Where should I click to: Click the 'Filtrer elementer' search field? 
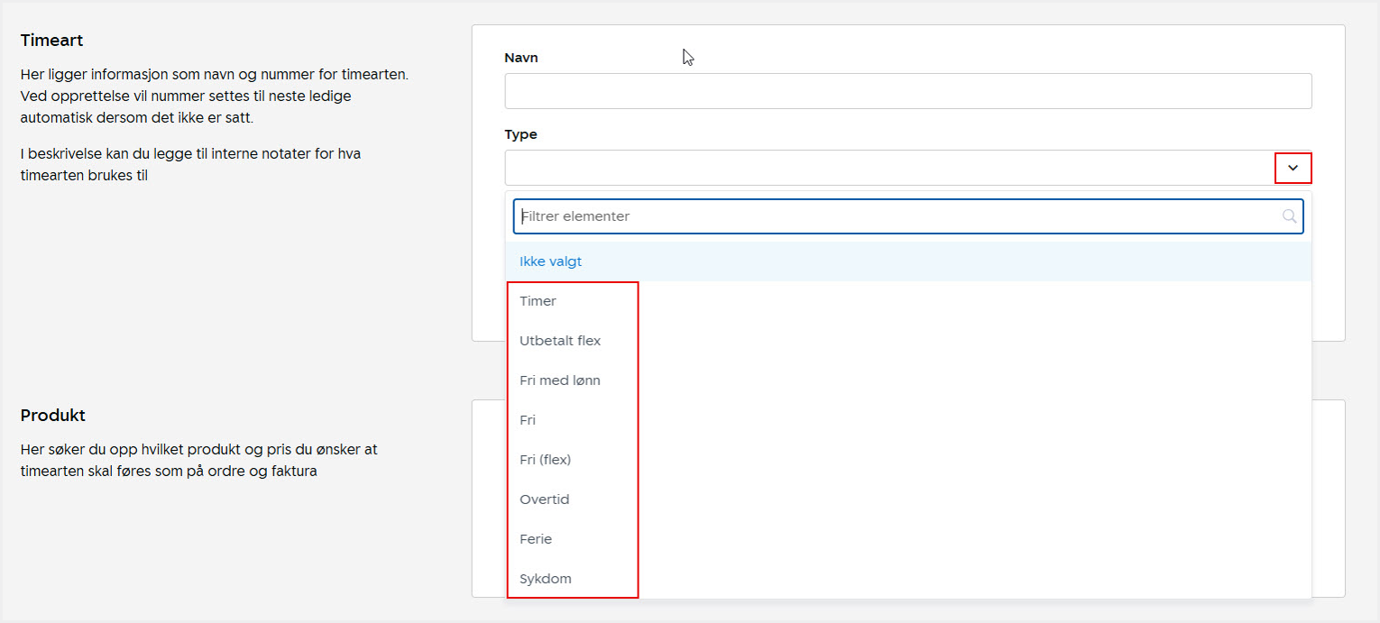[x=897, y=216]
